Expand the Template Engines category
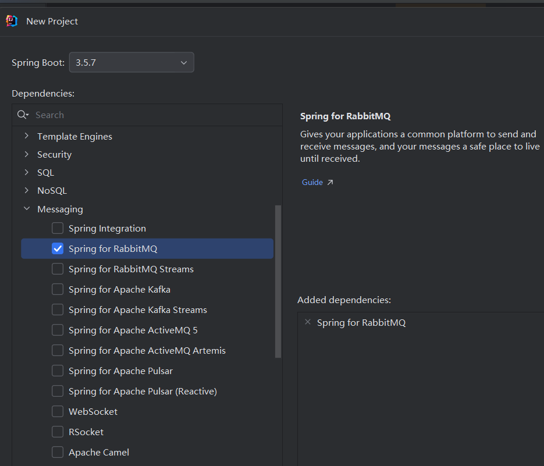Image resolution: width=544 pixels, height=466 pixels. 27,136
